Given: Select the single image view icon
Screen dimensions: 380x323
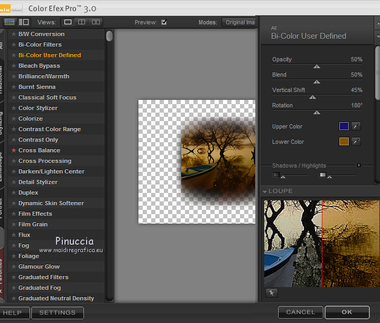Looking at the screenshot, I should point(68,22).
